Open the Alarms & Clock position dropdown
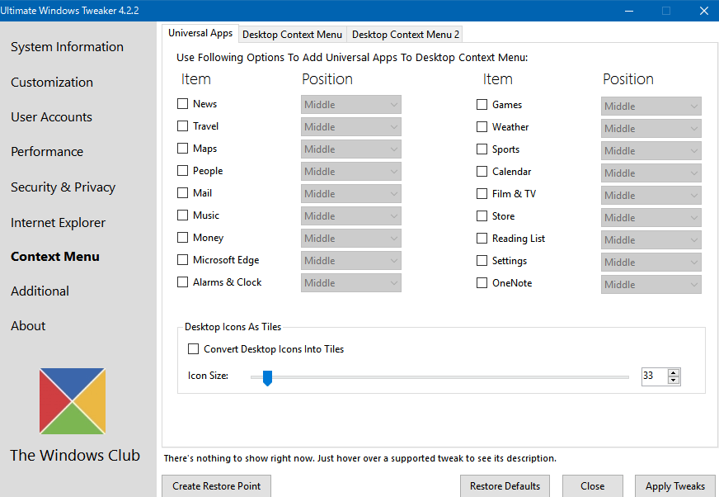719x497 pixels. coord(351,283)
